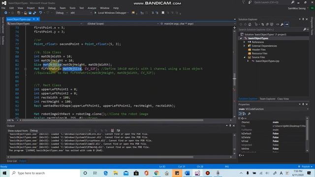315x177 pixels.
Task: Click the Quick Launch search box
Action: pos(272,2)
